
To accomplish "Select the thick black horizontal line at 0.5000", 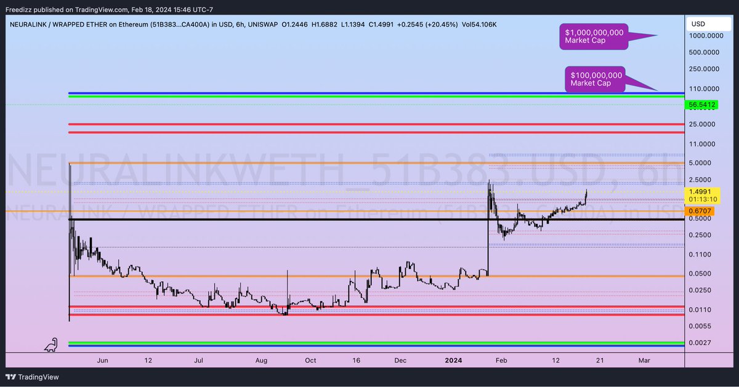I will (x=376, y=219).
